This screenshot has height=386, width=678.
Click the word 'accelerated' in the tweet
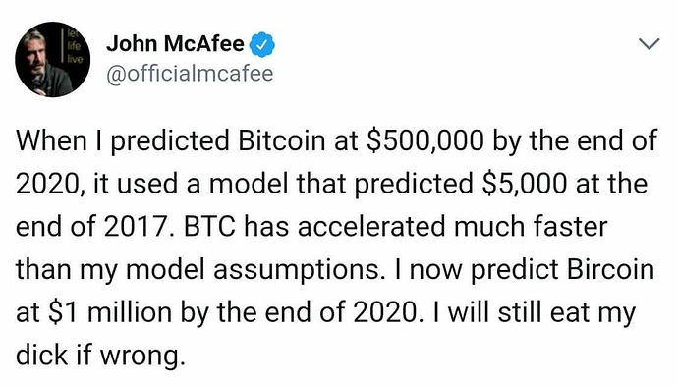[x=371, y=227]
